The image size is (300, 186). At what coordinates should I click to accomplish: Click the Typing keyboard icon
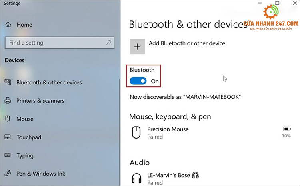tap(8, 155)
